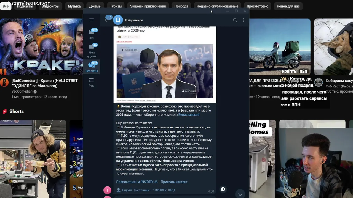Click Прислать контент link
Viewport: 353px width, 198px height.
[x=174, y=182]
